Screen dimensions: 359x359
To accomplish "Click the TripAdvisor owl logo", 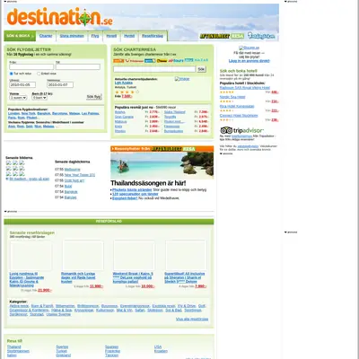I will (x=226, y=130).
